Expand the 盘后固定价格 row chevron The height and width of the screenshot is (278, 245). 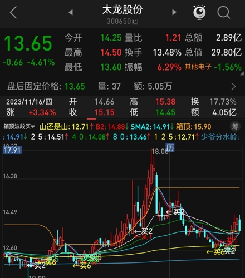[233, 86]
